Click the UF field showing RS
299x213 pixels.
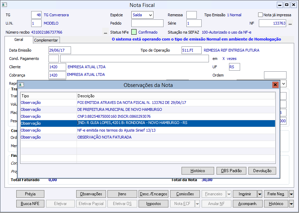pyautogui.click(x=234, y=67)
